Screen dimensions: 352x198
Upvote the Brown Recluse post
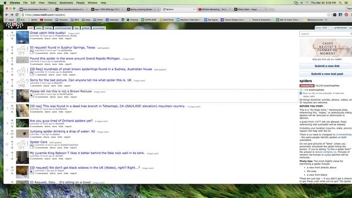pos(12,91)
